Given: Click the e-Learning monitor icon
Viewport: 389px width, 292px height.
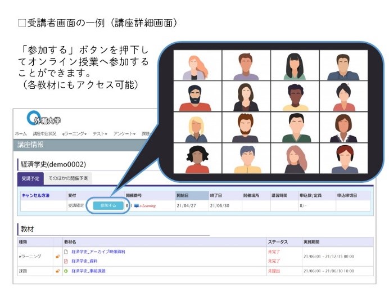Looking at the screenshot, I should coord(136,206).
